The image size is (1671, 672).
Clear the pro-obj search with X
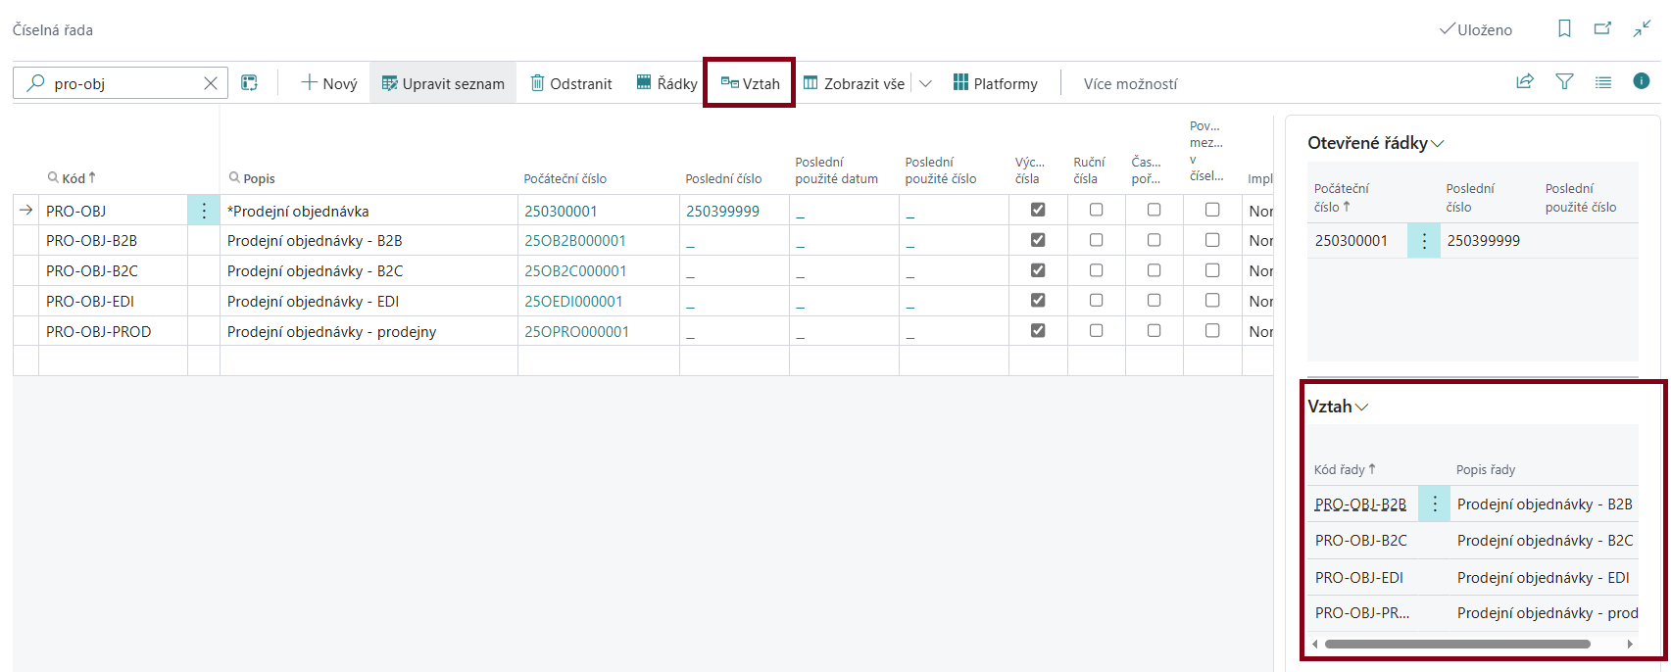(x=210, y=83)
